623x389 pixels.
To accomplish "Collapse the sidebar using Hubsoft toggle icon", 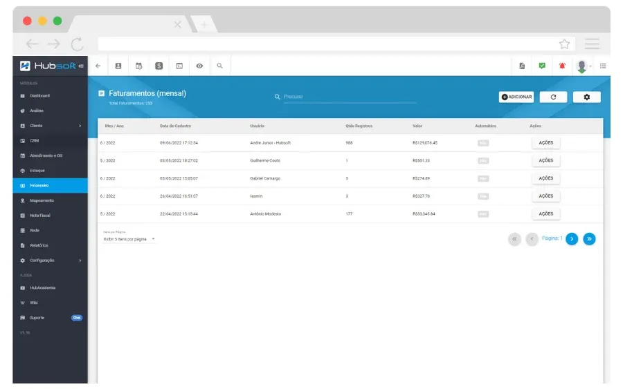I will click(81, 66).
